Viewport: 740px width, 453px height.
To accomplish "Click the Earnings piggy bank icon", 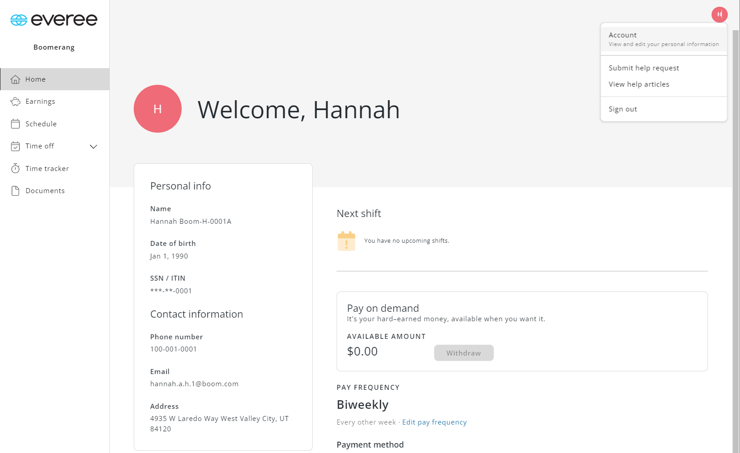I will [15, 102].
